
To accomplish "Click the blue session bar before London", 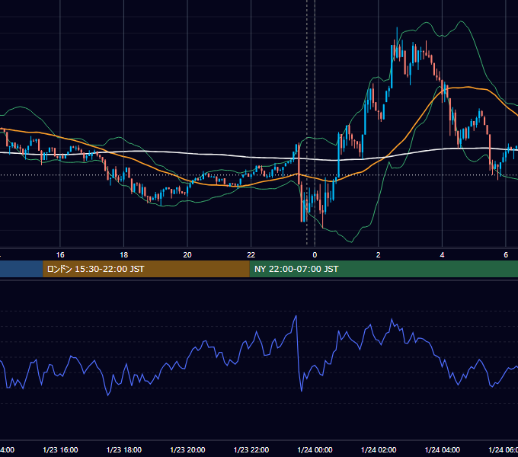I will (x=21, y=269).
